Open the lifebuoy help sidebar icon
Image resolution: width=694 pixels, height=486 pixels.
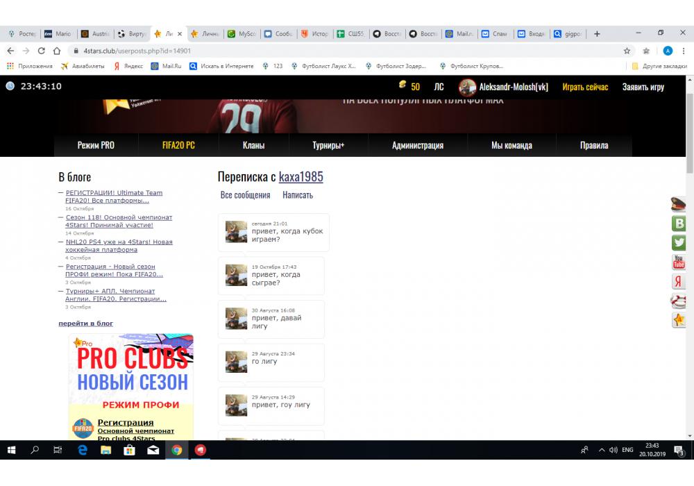point(679,301)
